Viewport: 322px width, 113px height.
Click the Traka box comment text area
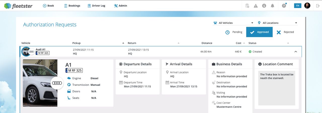click(x=277, y=88)
